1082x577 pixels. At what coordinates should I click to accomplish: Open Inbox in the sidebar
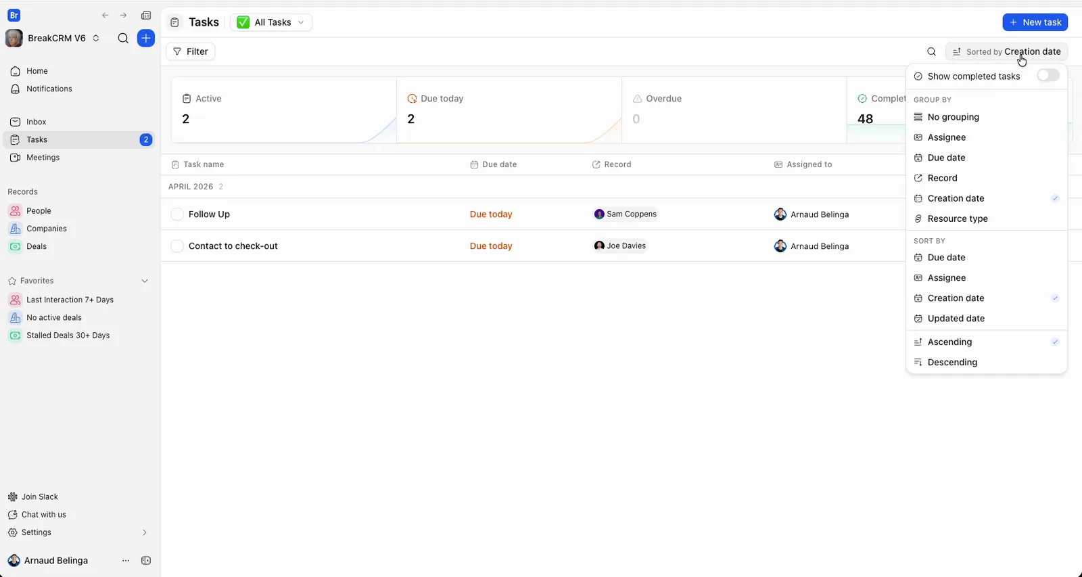pyautogui.click(x=79, y=122)
